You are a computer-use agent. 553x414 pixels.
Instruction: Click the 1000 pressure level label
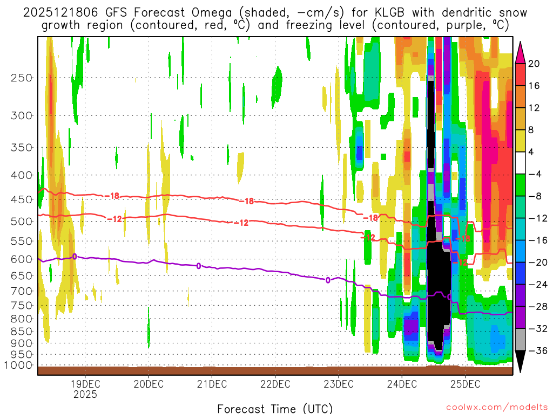click(18, 365)
